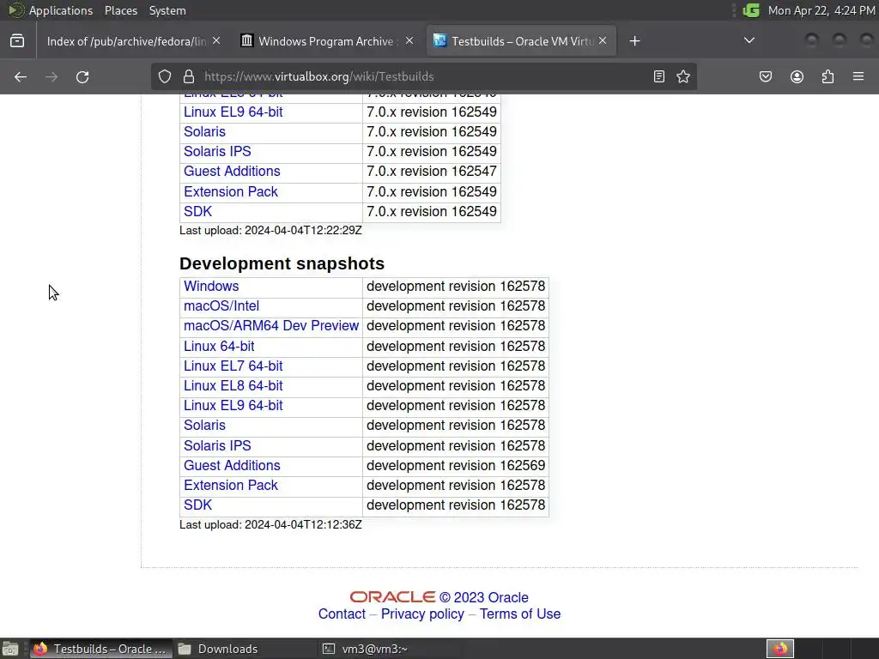The width and height of the screenshot is (879, 659).
Task: Open the development Linux EL8 64-bit link
Action: [x=233, y=385]
